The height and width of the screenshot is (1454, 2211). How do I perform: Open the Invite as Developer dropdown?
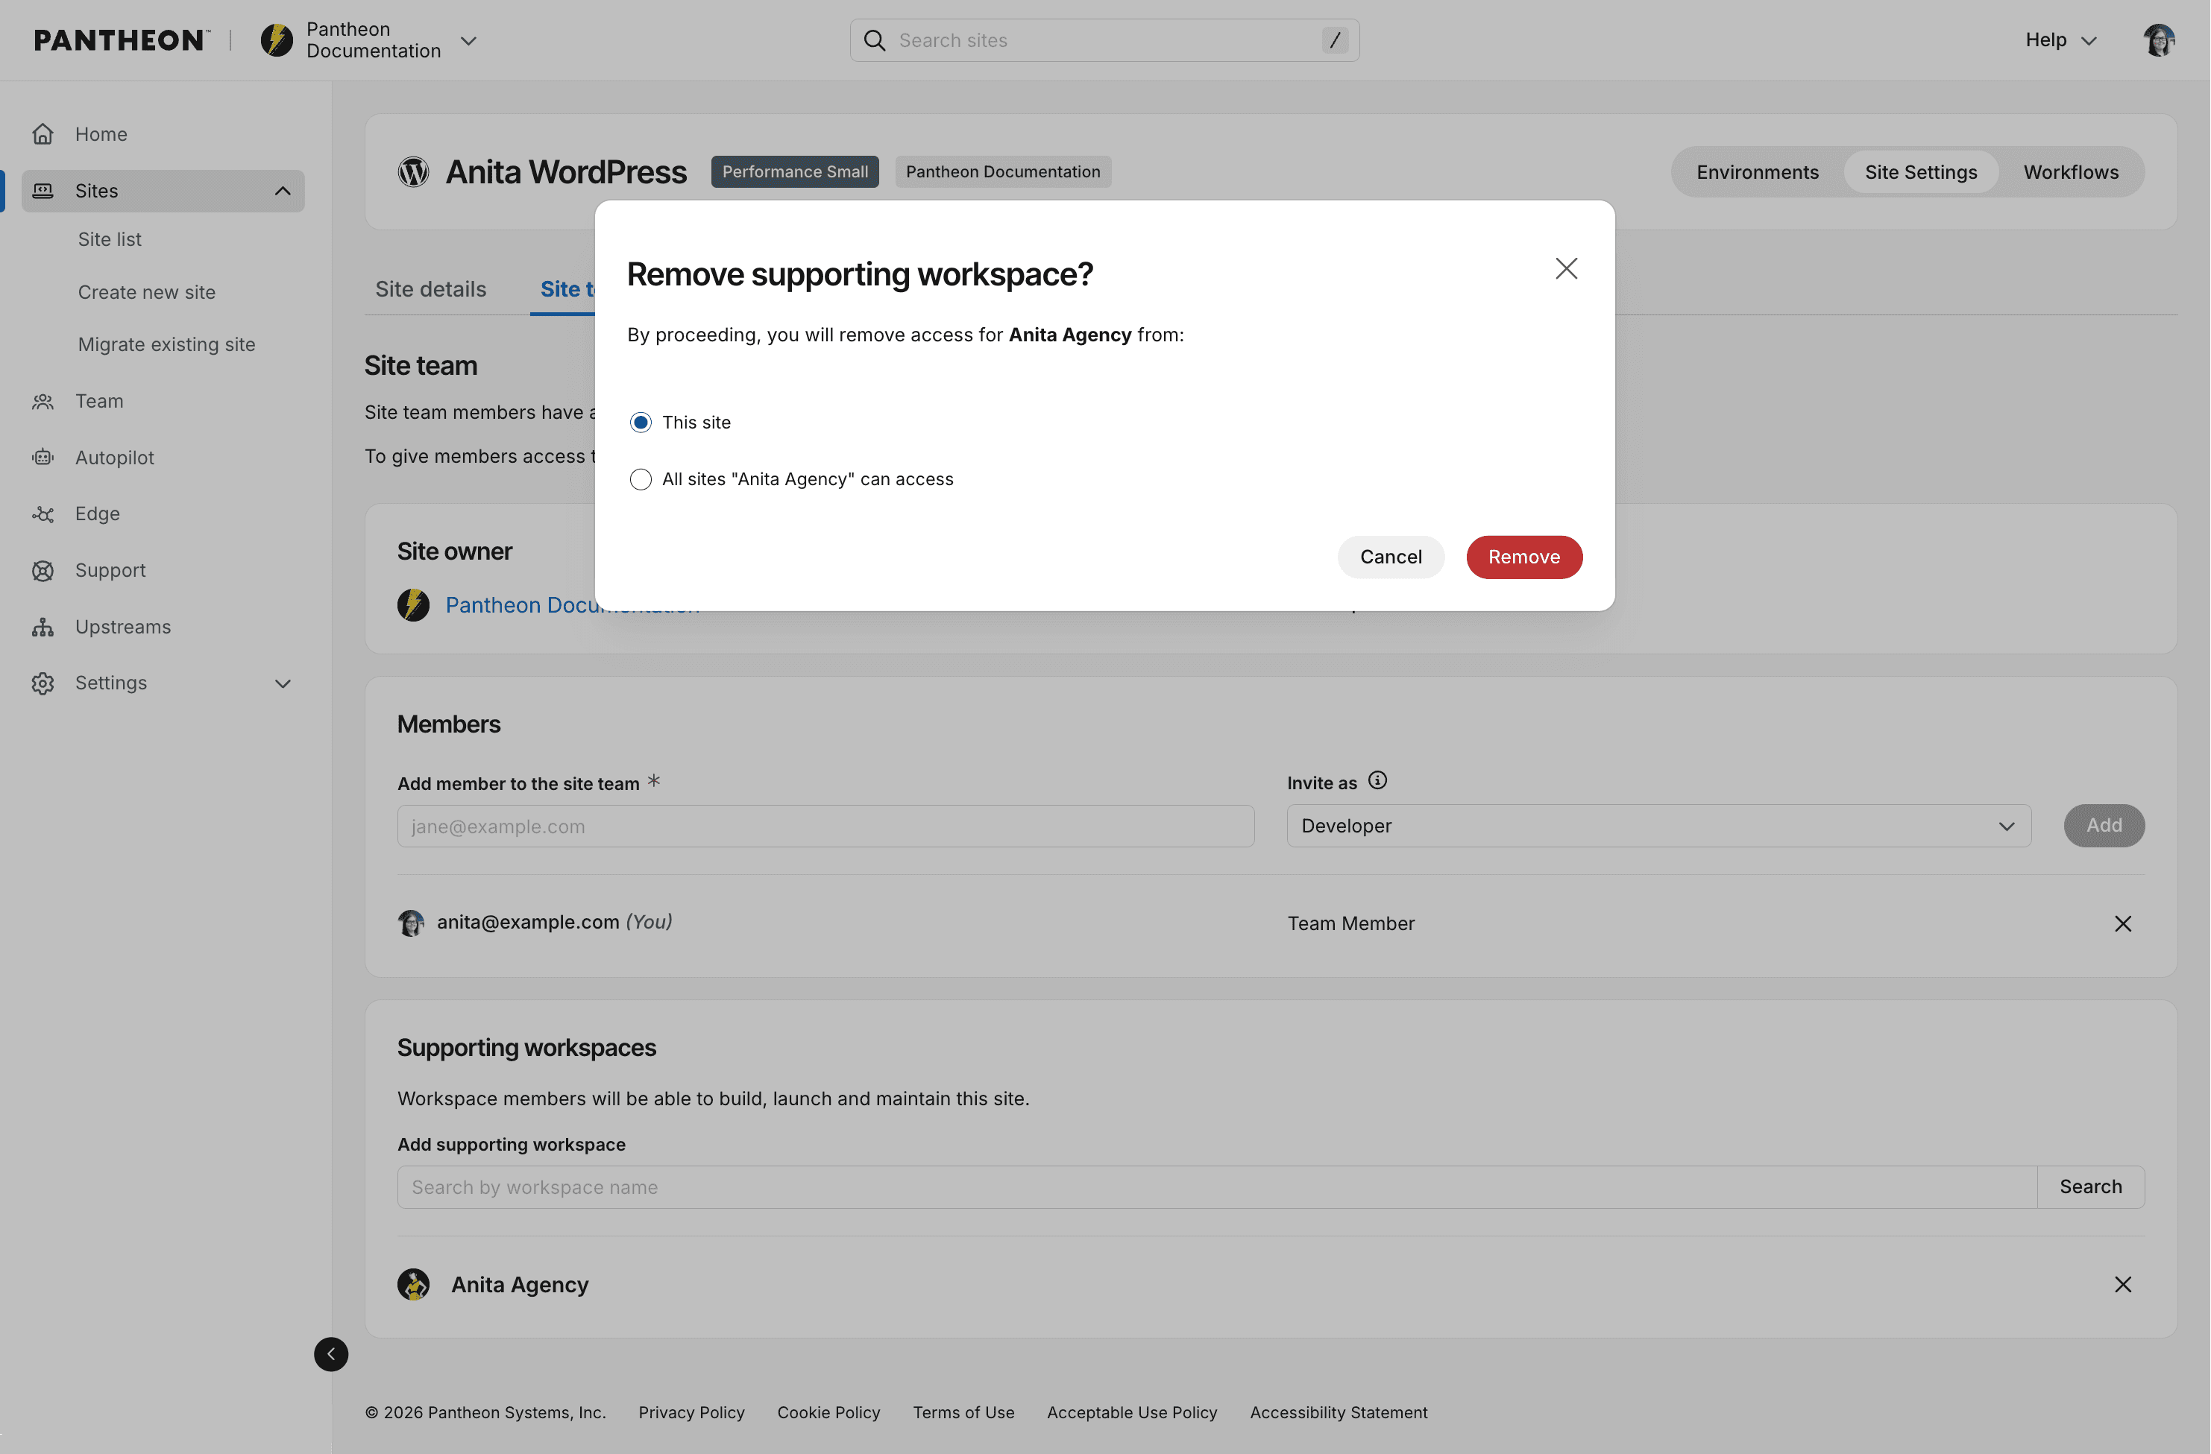(1659, 826)
